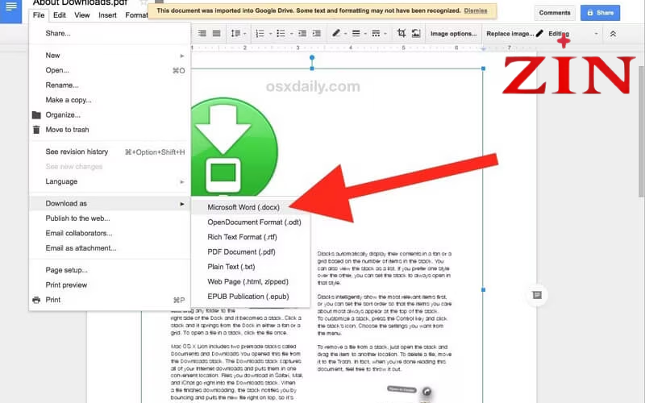Open the Format menu
The height and width of the screenshot is (403, 645).
click(136, 15)
